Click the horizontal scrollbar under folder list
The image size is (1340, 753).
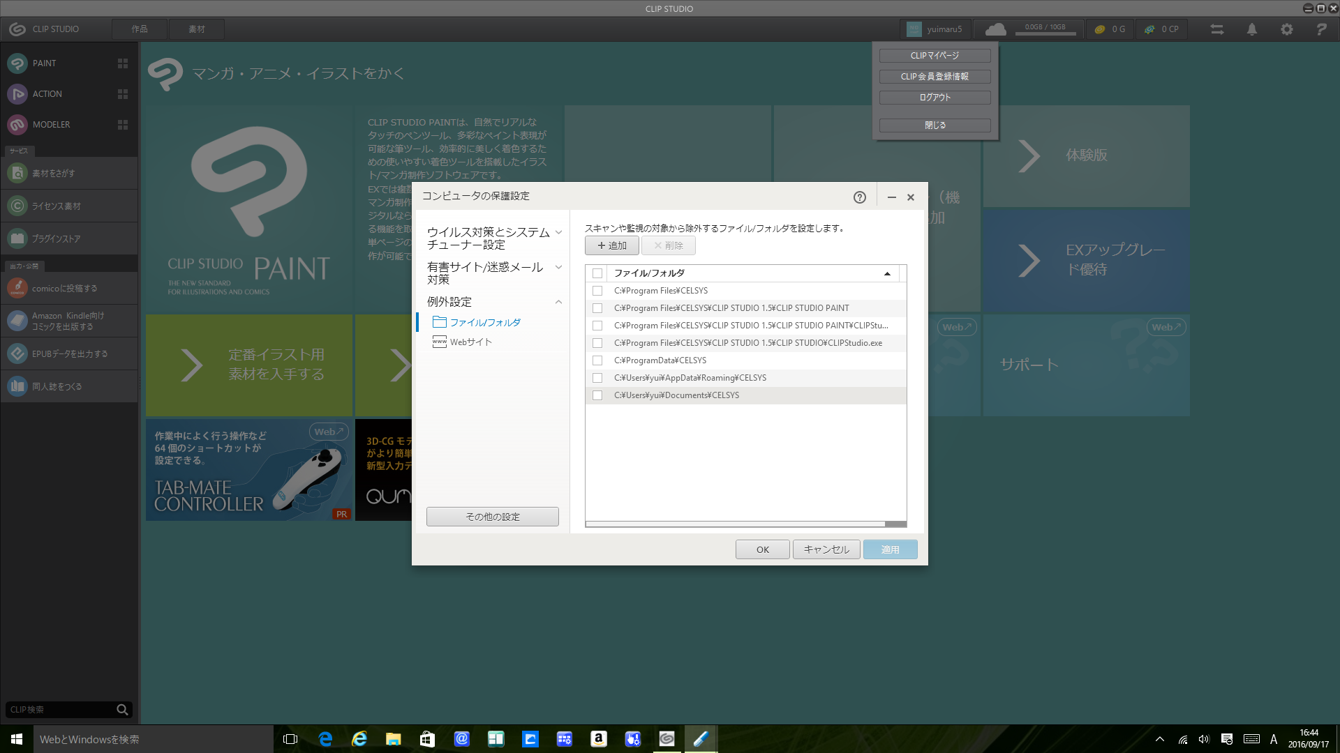pyautogui.click(x=735, y=524)
